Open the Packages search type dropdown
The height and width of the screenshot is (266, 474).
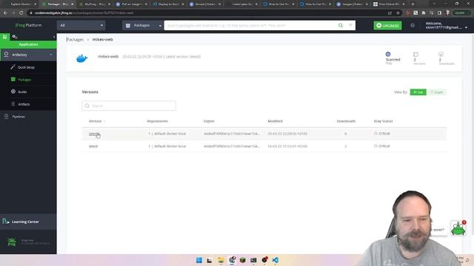point(143,25)
